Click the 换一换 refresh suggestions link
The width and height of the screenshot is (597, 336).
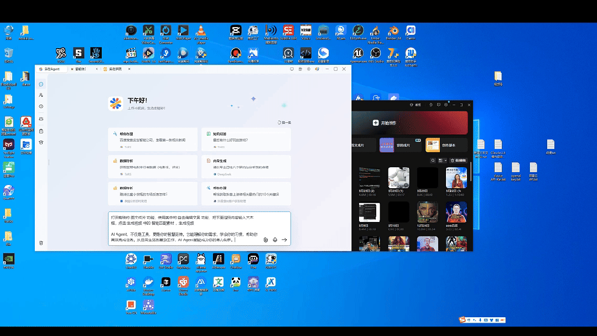(284, 122)
